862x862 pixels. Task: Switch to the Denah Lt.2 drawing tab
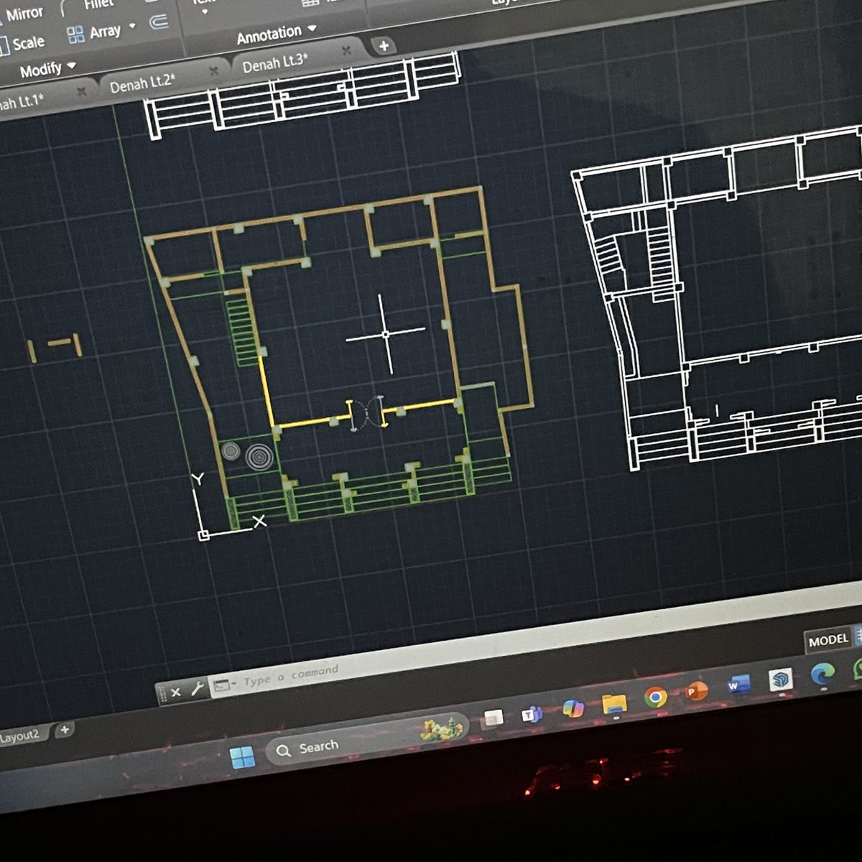[x=142, y=83]
